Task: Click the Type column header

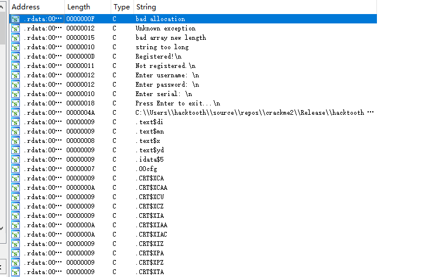Action: coord(121,7)
